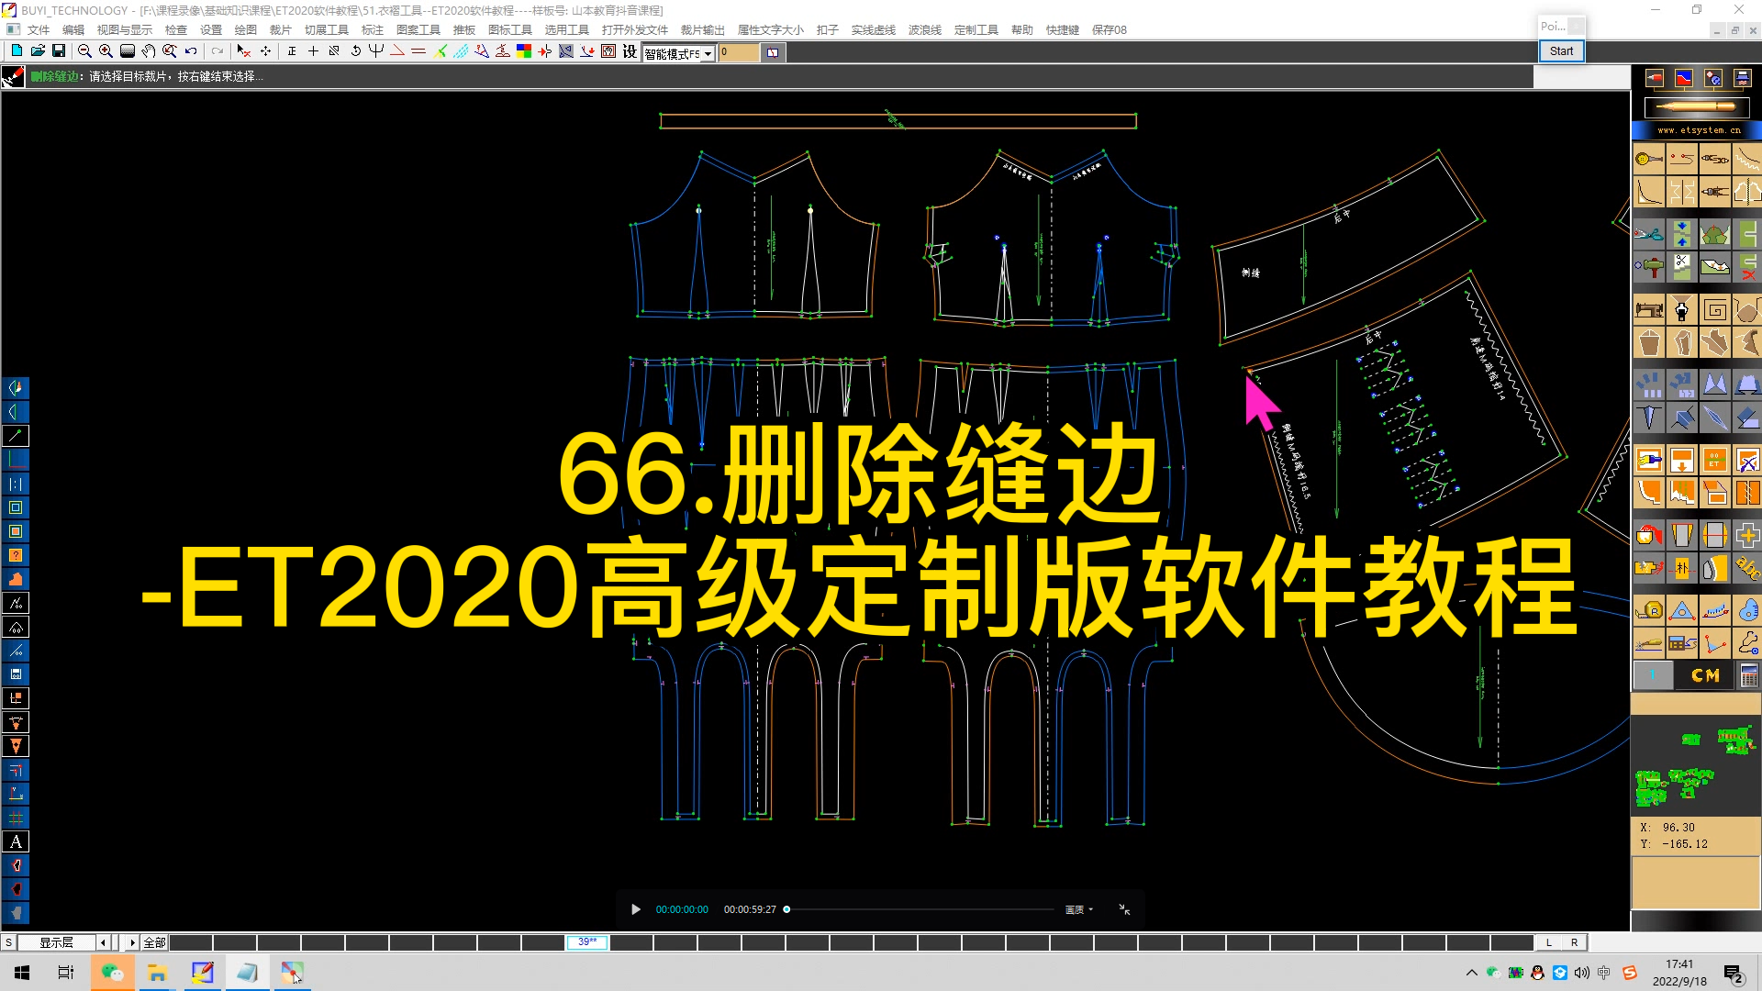Select the highlighted 39 size cell in bottom bar
Screen dimensions: 1762x991
point(587,942)
